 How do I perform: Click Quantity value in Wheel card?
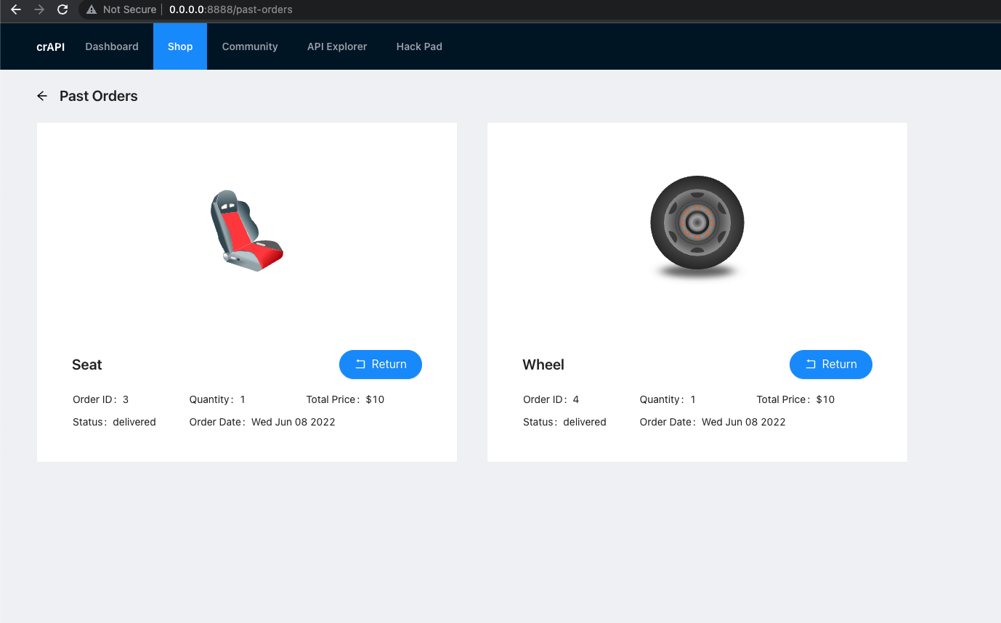[693, 399]
